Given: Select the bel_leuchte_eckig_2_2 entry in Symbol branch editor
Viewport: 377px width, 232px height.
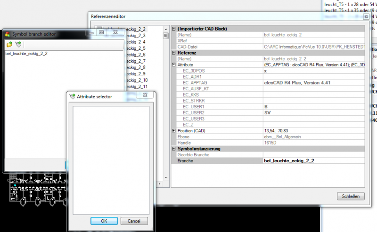Looking at the screenshot, I should [26, 54].
